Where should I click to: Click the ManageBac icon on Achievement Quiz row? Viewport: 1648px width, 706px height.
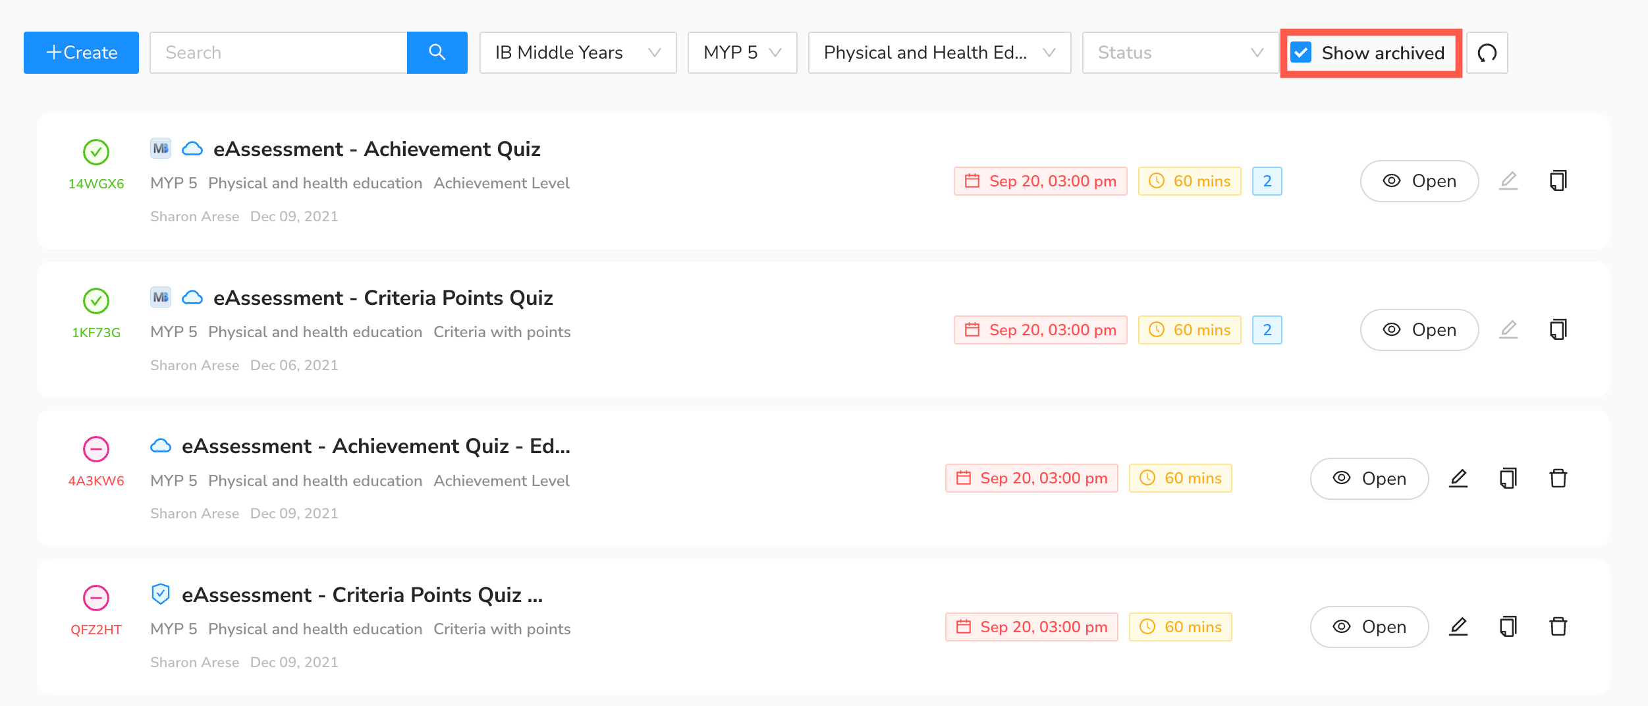160,149
